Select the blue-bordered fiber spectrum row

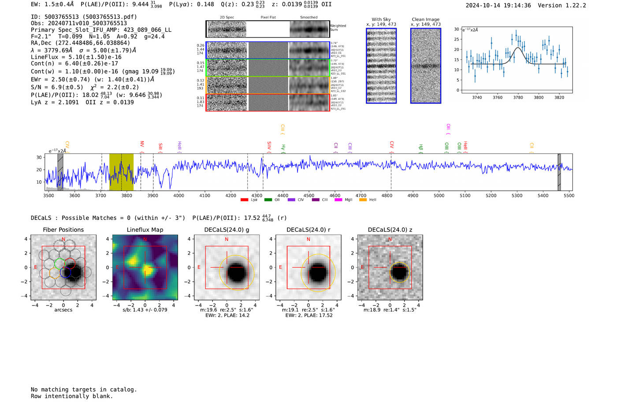tap(268, 50)
